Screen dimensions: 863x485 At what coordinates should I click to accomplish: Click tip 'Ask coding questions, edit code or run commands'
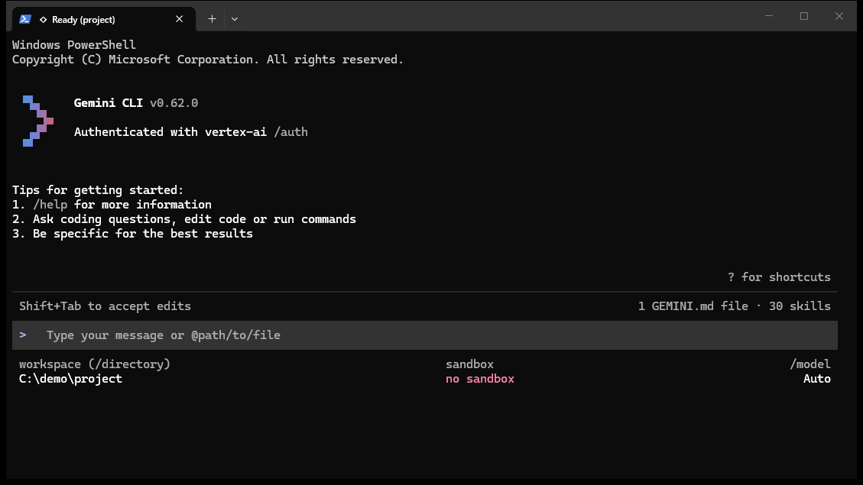194,219
